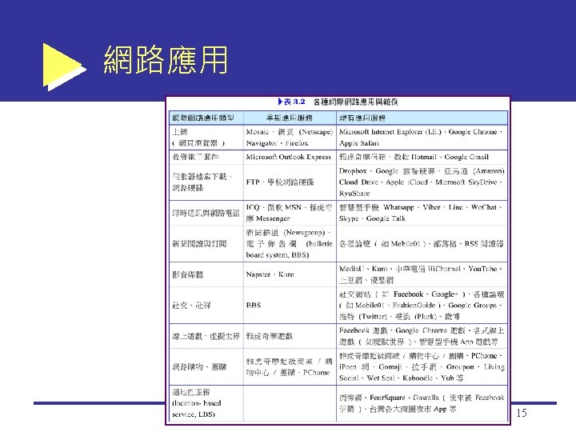
Task: Select the text Navigator、Firefox
Action: (x=277, y=143)
